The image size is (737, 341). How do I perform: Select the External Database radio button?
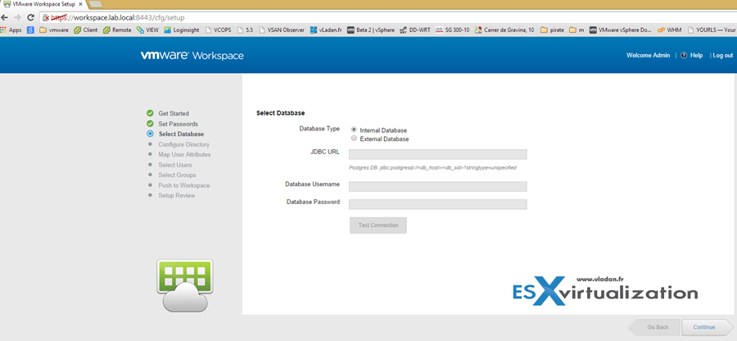[354, 139]
